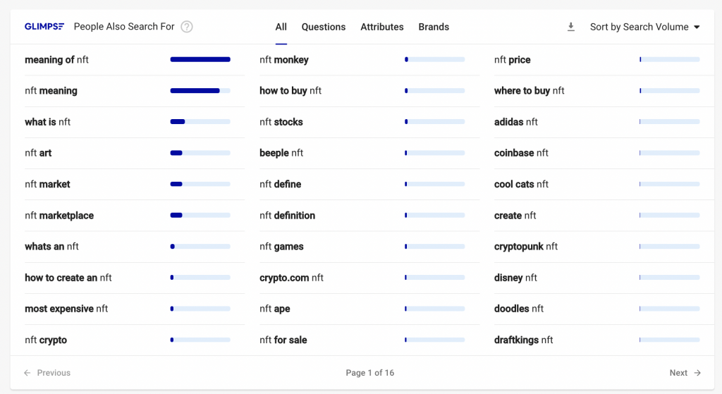
Task: Click the 'adidas nft' keyword
Action: click(x=515, y=122)
